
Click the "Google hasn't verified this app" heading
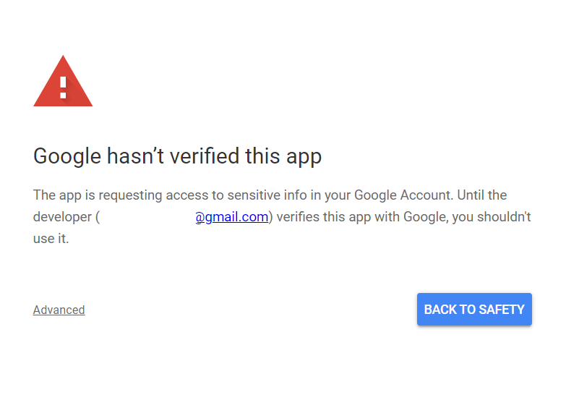(x=177, y=156)
